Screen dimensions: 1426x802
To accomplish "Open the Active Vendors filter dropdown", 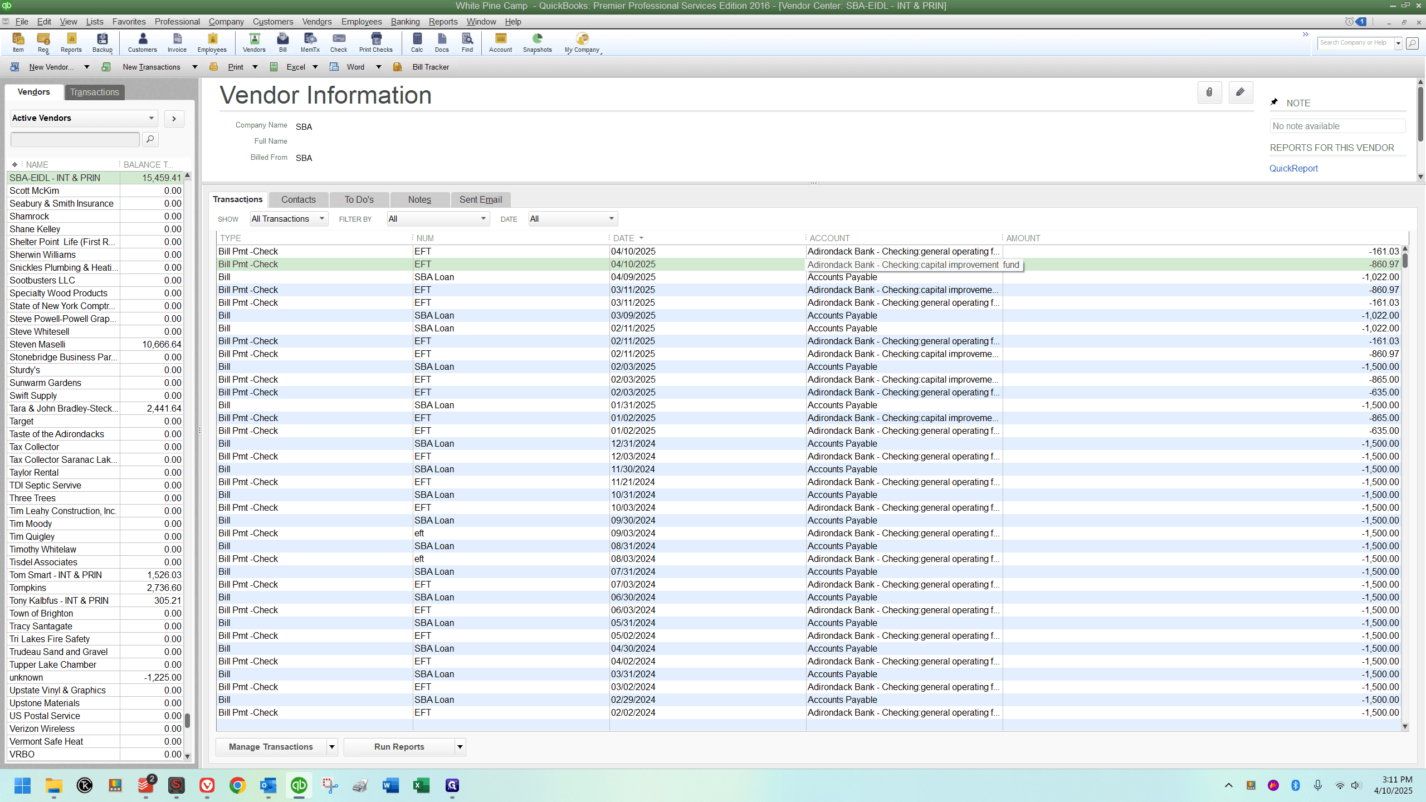I will point(84,118).
